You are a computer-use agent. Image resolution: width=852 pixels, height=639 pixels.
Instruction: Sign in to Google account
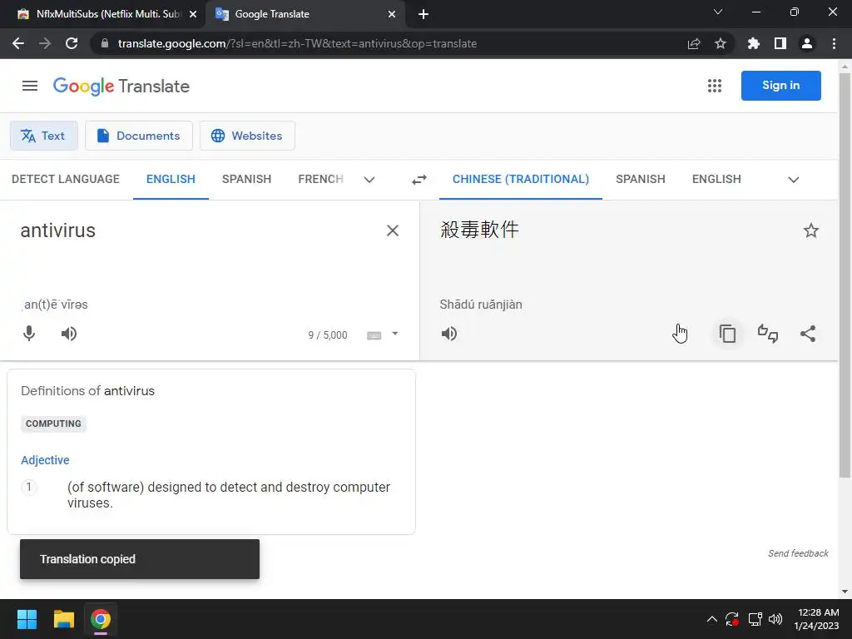coord(780,86)
